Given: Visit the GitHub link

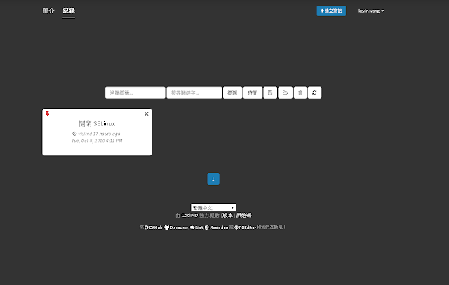Looking at the screenshot, I should [x=153, y=228].
